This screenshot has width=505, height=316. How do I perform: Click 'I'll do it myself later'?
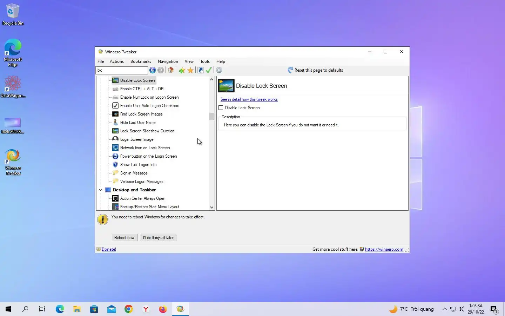[159, 238]
